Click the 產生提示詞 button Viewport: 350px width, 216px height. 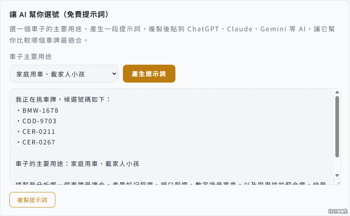[x=149, y=74]
